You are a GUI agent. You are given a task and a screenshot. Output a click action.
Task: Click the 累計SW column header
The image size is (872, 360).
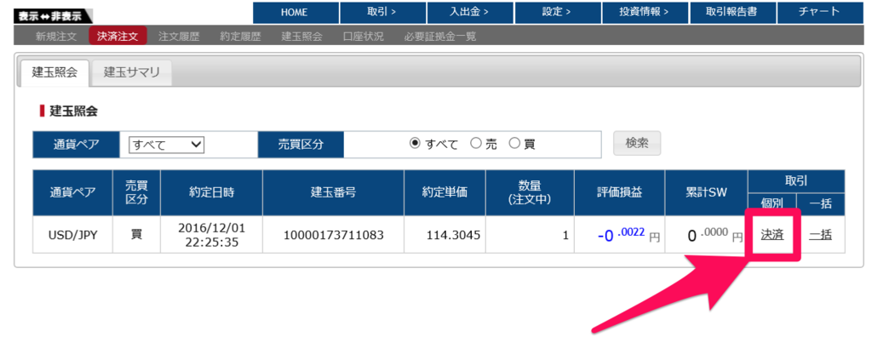(706, 193)
